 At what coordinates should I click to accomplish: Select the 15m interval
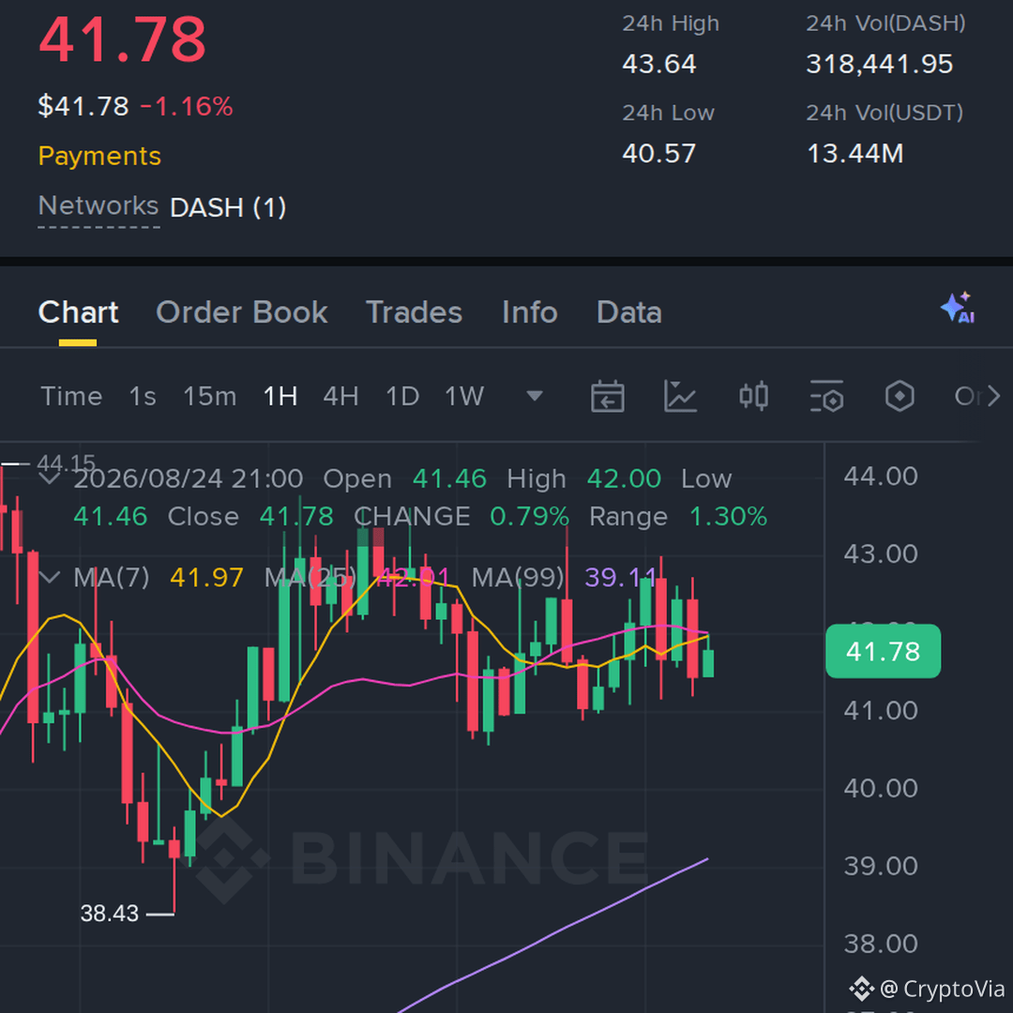pos(210,396)
